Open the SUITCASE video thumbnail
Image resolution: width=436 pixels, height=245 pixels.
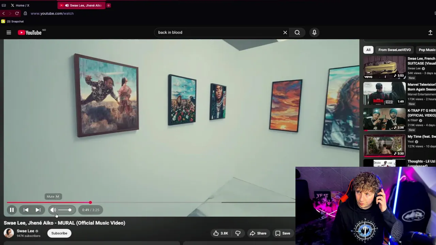coord(384,67)
